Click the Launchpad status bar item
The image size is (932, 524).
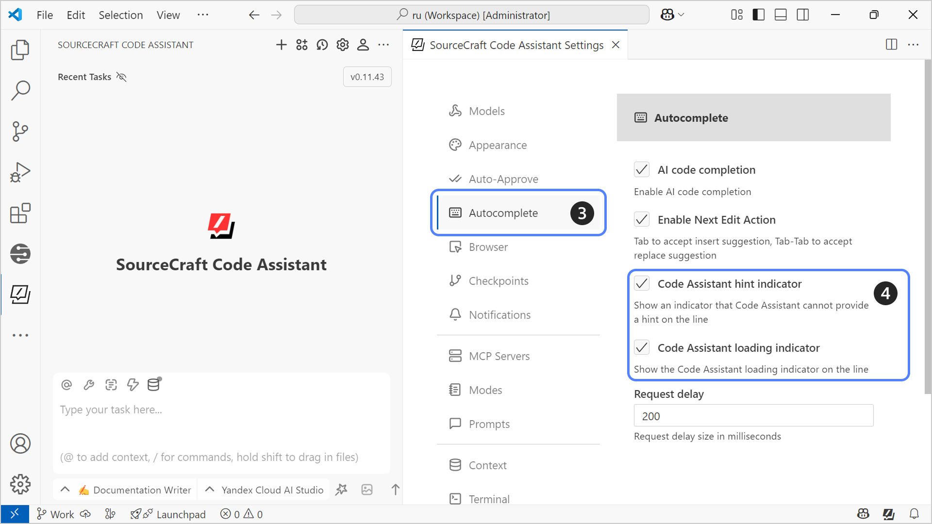(168, 514)
